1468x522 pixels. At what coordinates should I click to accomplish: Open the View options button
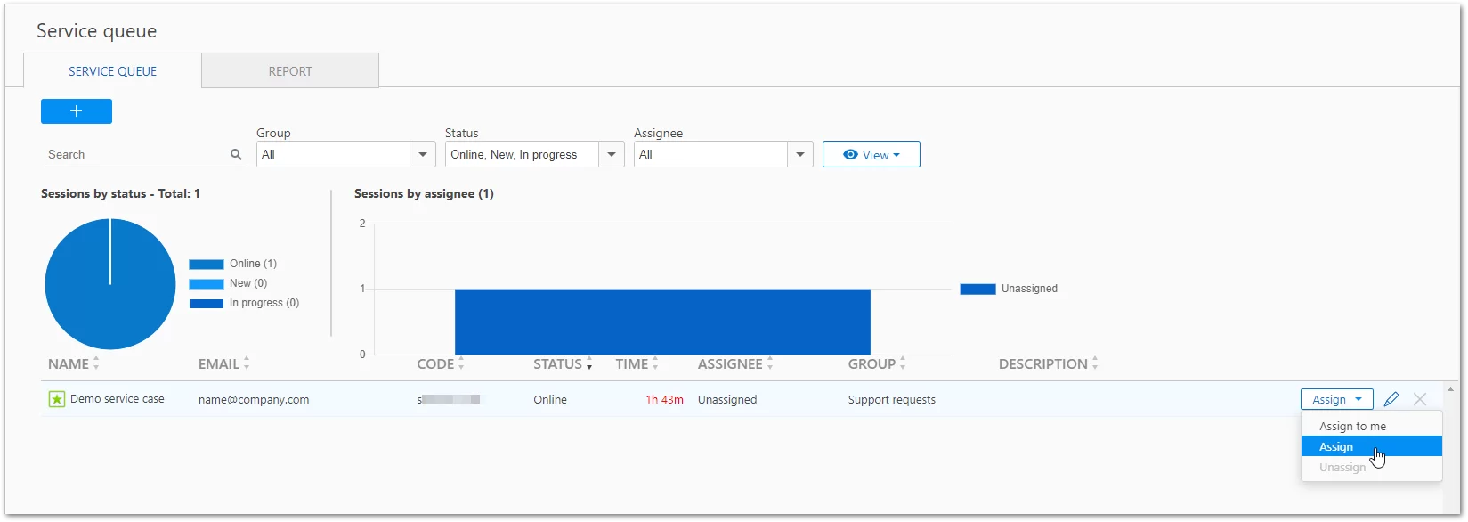[x=871, y=154]
